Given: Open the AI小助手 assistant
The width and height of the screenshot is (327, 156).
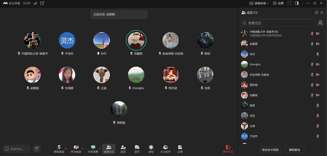Looking at the screenshot, I should (165, 149).
